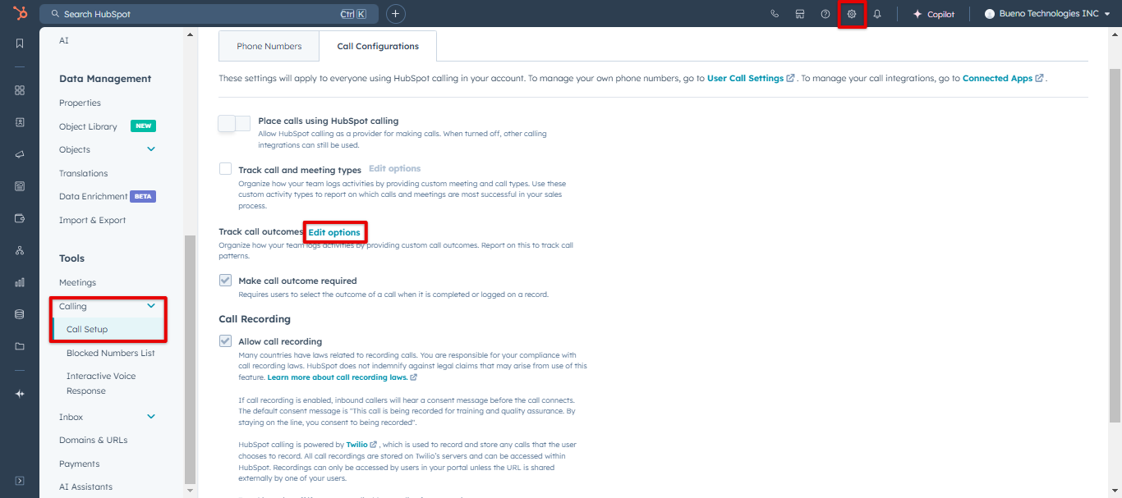Click the search magnifier icon
Viewport: 1122px width, 498px height.
pyautogui.click(x=55, y=14)
